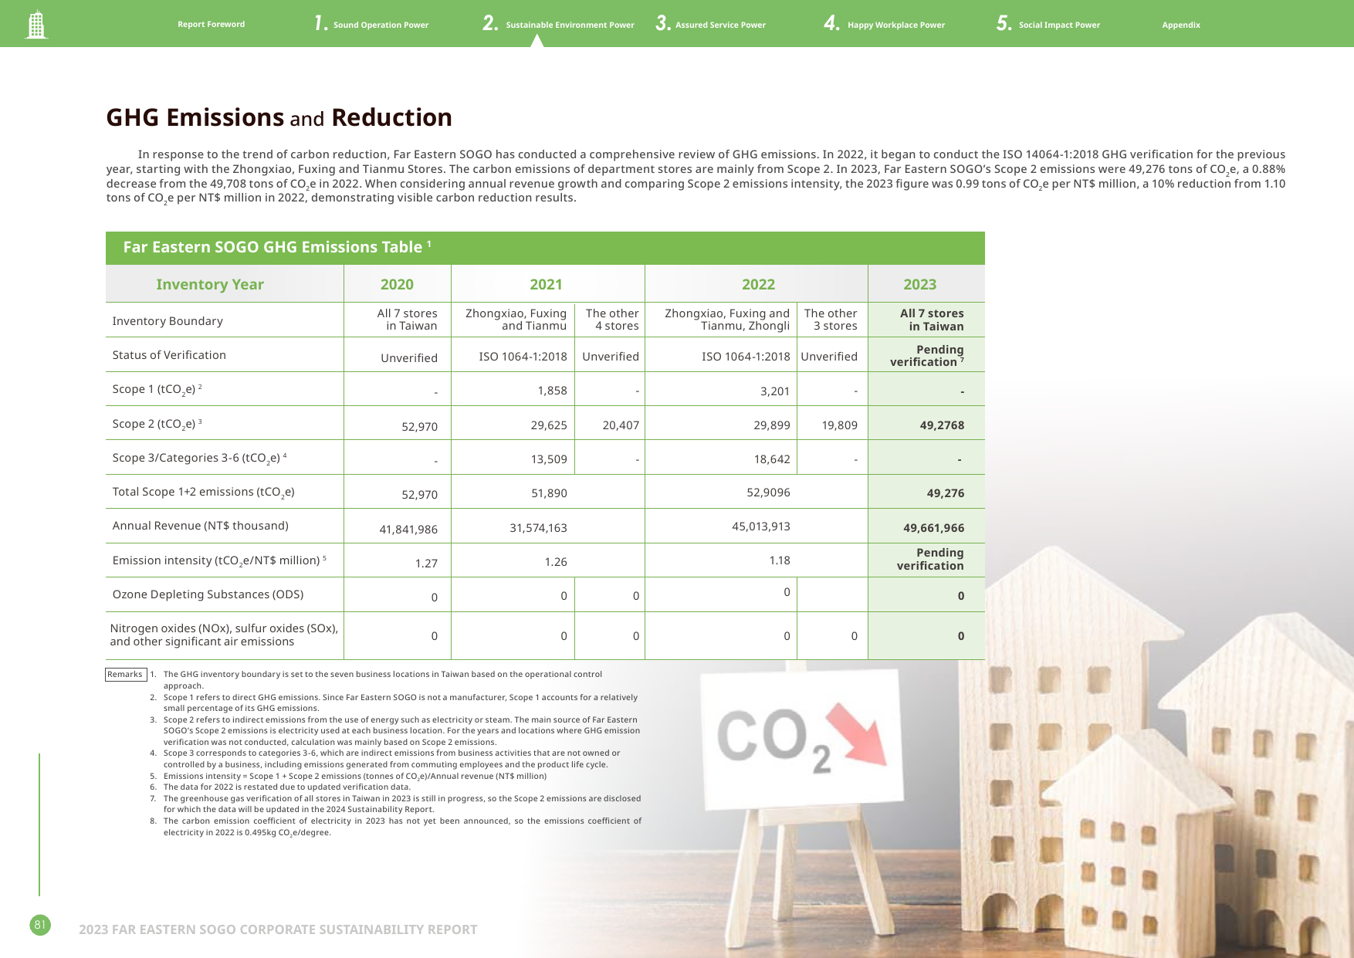Click Annual Revenue (NT$ thousand) label
This screenshot has width=1354, height=958.
pyautogui.click(x=201, y=526)
